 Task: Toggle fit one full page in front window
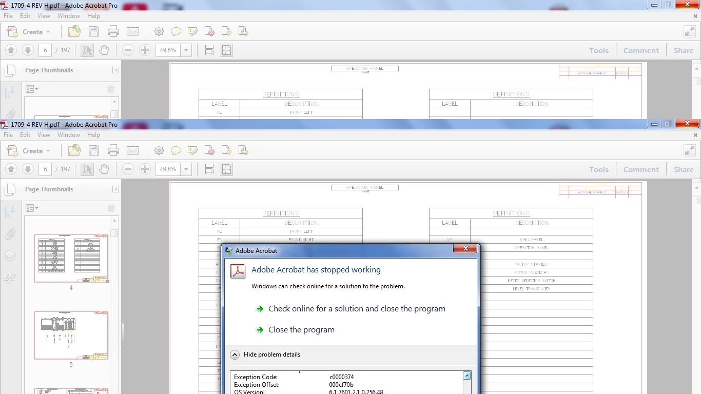tap(226, 169)
